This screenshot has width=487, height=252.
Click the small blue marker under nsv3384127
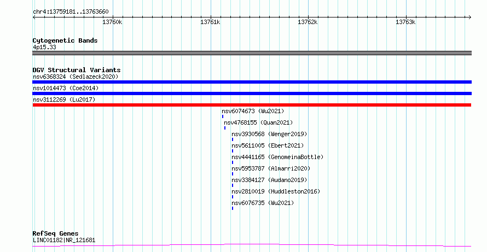click(x=233, y=185)
